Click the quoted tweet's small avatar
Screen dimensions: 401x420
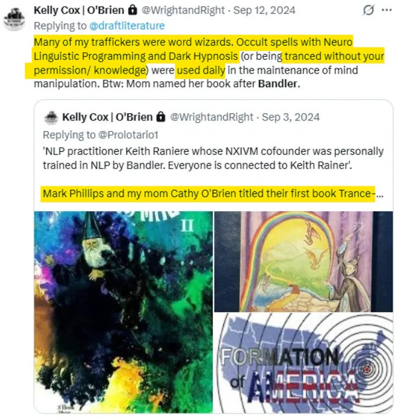tap(51, 117)
